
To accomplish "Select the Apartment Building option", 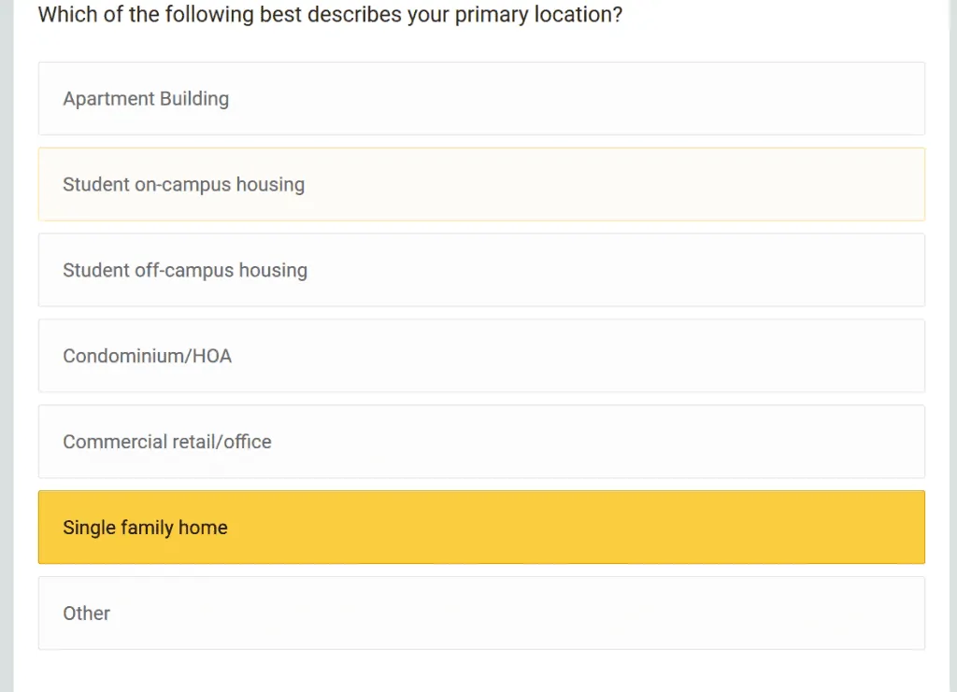I will 481,99.
